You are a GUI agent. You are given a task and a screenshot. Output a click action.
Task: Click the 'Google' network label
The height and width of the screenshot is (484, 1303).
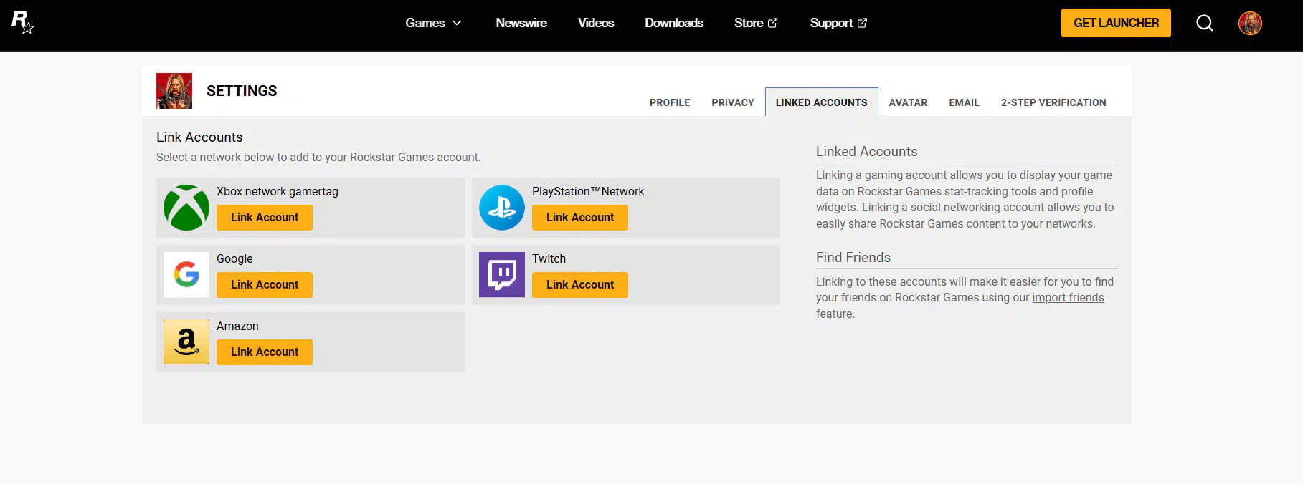[x=234, y=259]
